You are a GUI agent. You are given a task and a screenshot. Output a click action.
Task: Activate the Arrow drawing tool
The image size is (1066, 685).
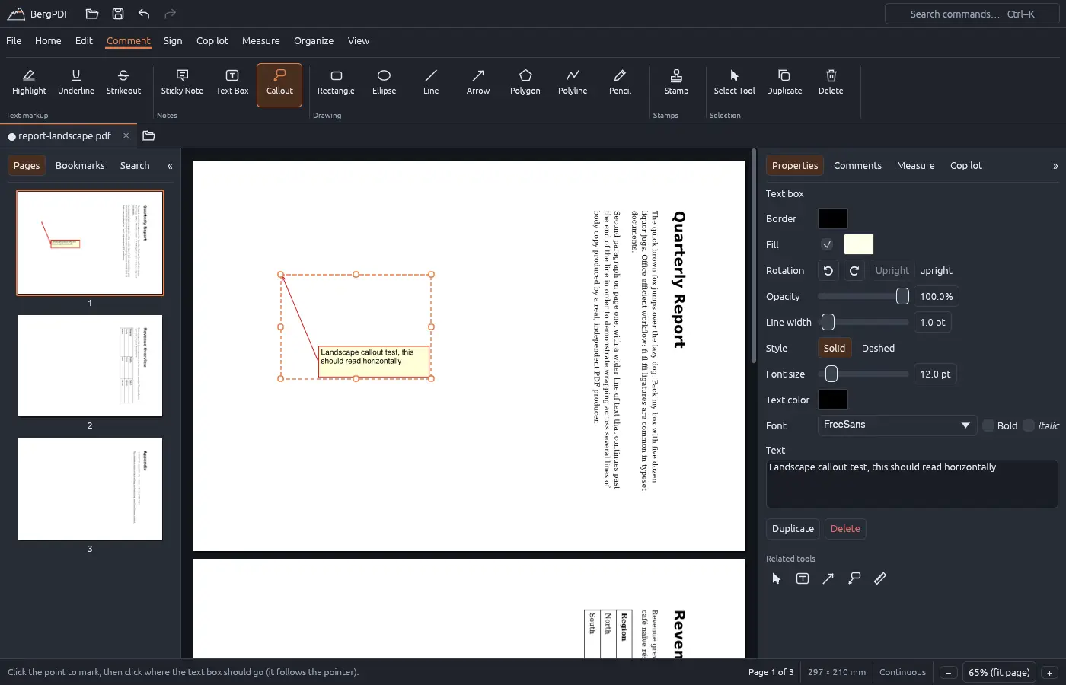478,84
